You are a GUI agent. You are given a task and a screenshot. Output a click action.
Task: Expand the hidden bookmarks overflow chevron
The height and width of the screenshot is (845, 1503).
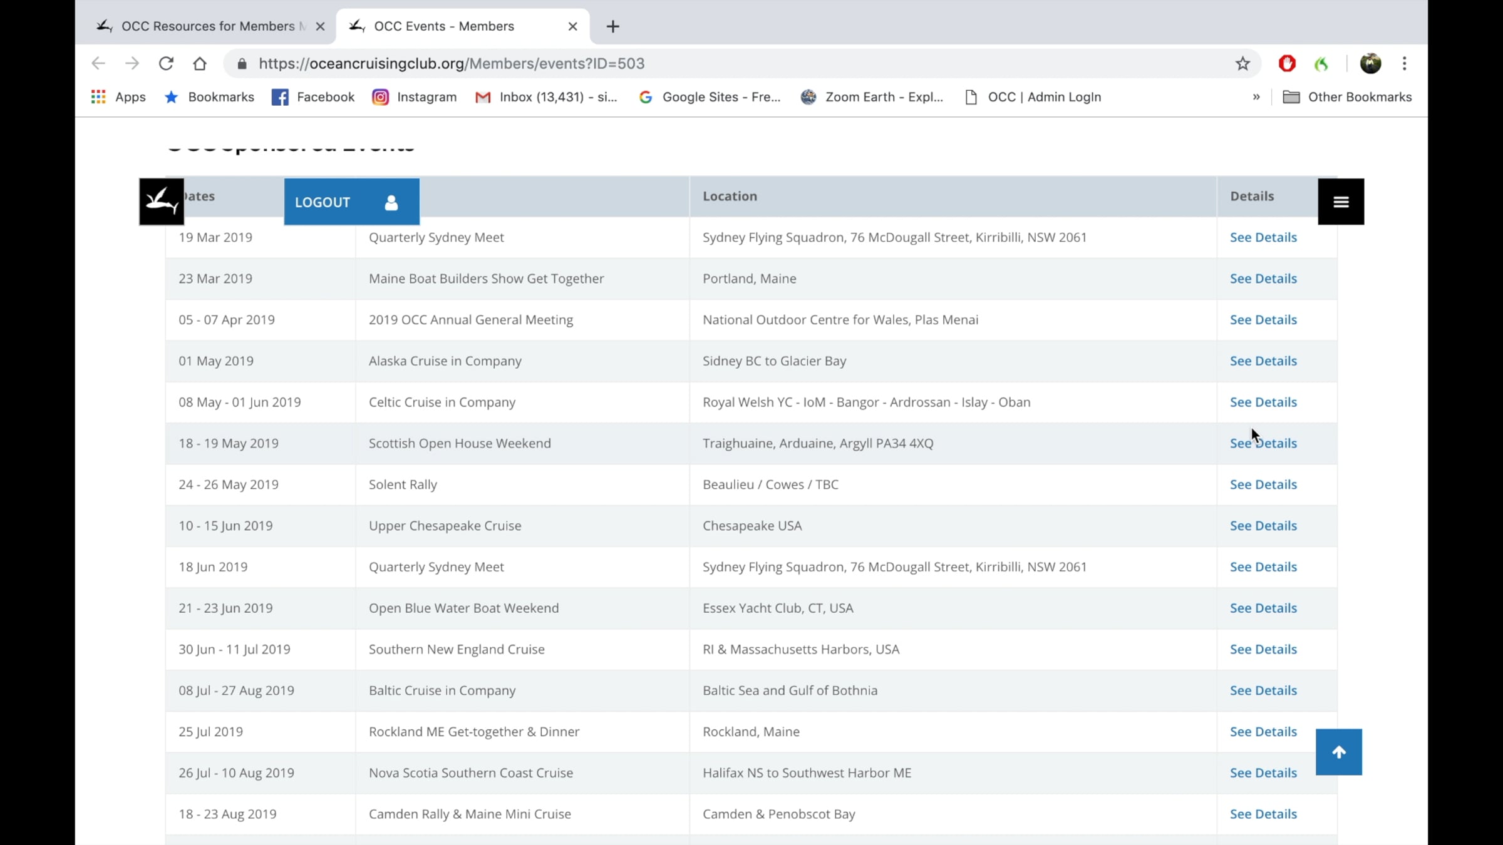tap(1256, 97)
